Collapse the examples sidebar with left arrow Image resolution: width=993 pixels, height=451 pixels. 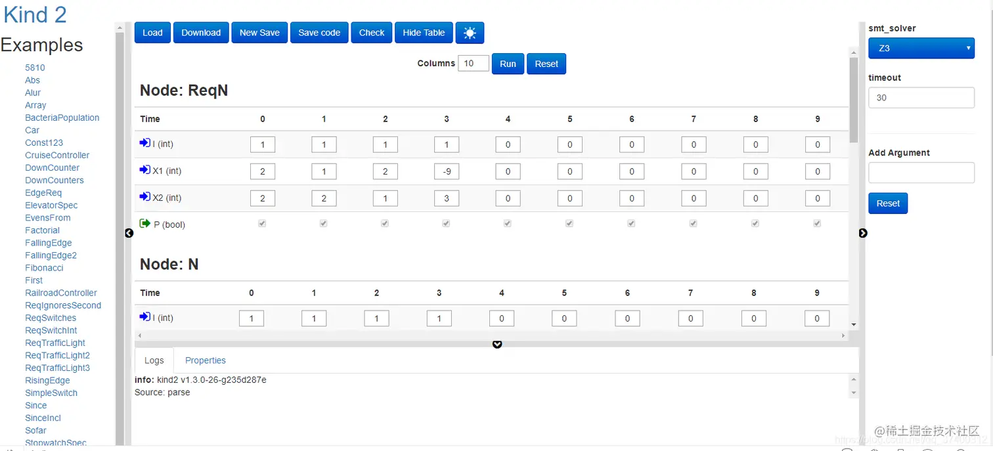tap(129, 233)
